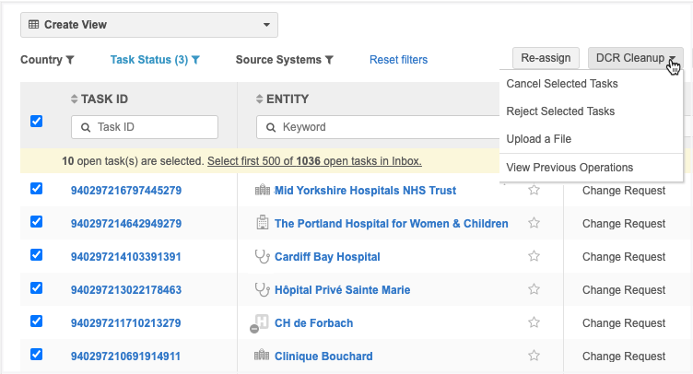Uncheck task 940297214642949279 checkbox
The image size is (693, 374).
[x=37, y=222]
